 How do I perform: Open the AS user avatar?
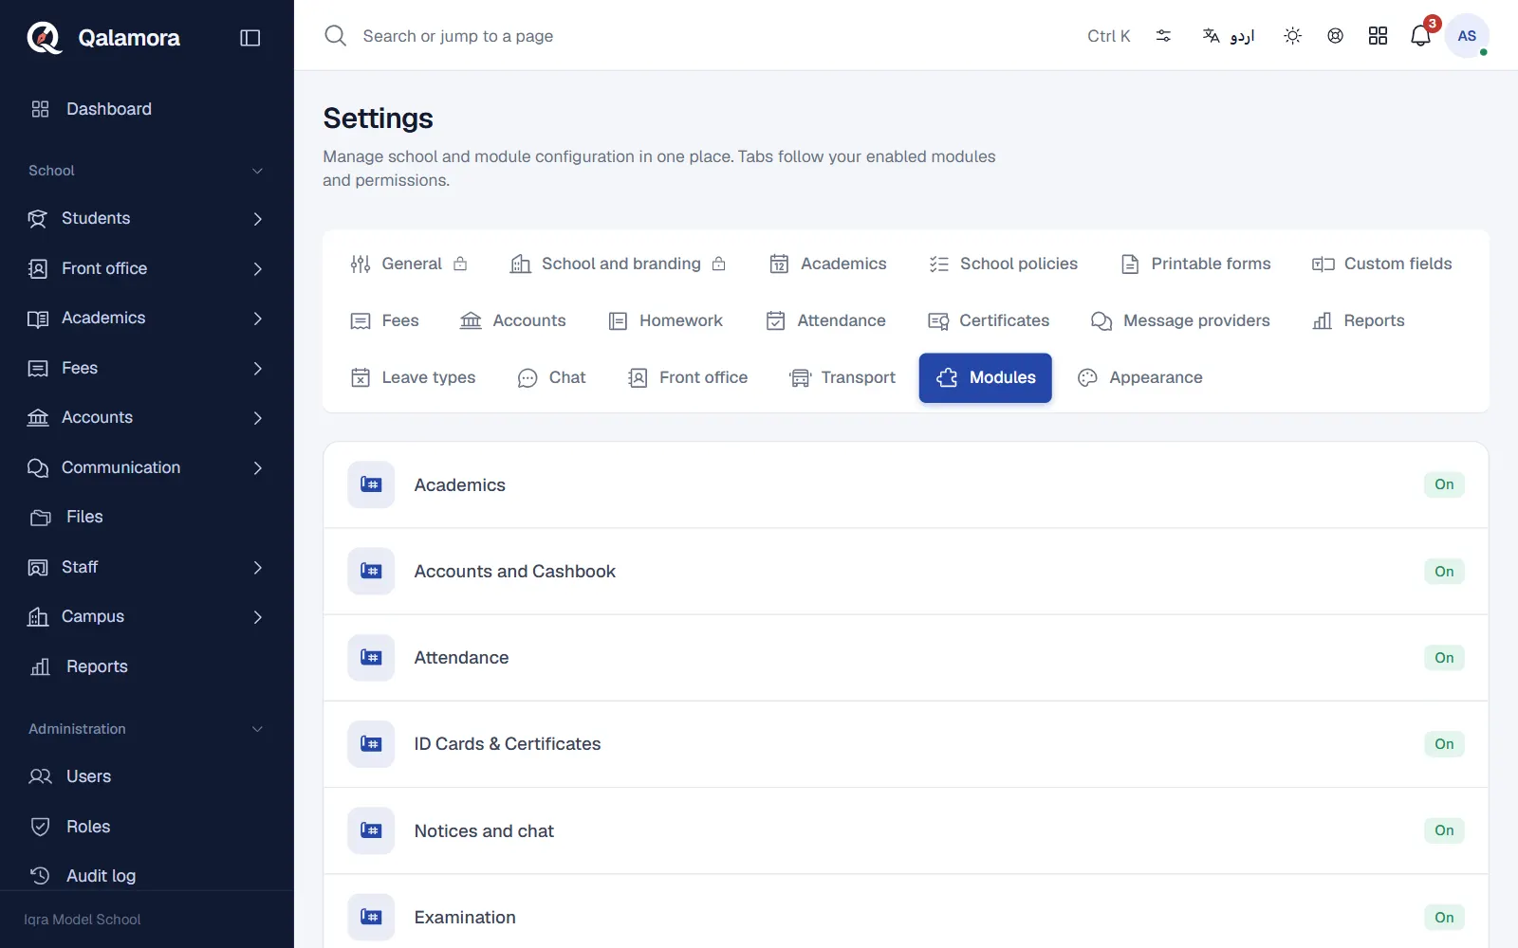tap(1467, 36)
